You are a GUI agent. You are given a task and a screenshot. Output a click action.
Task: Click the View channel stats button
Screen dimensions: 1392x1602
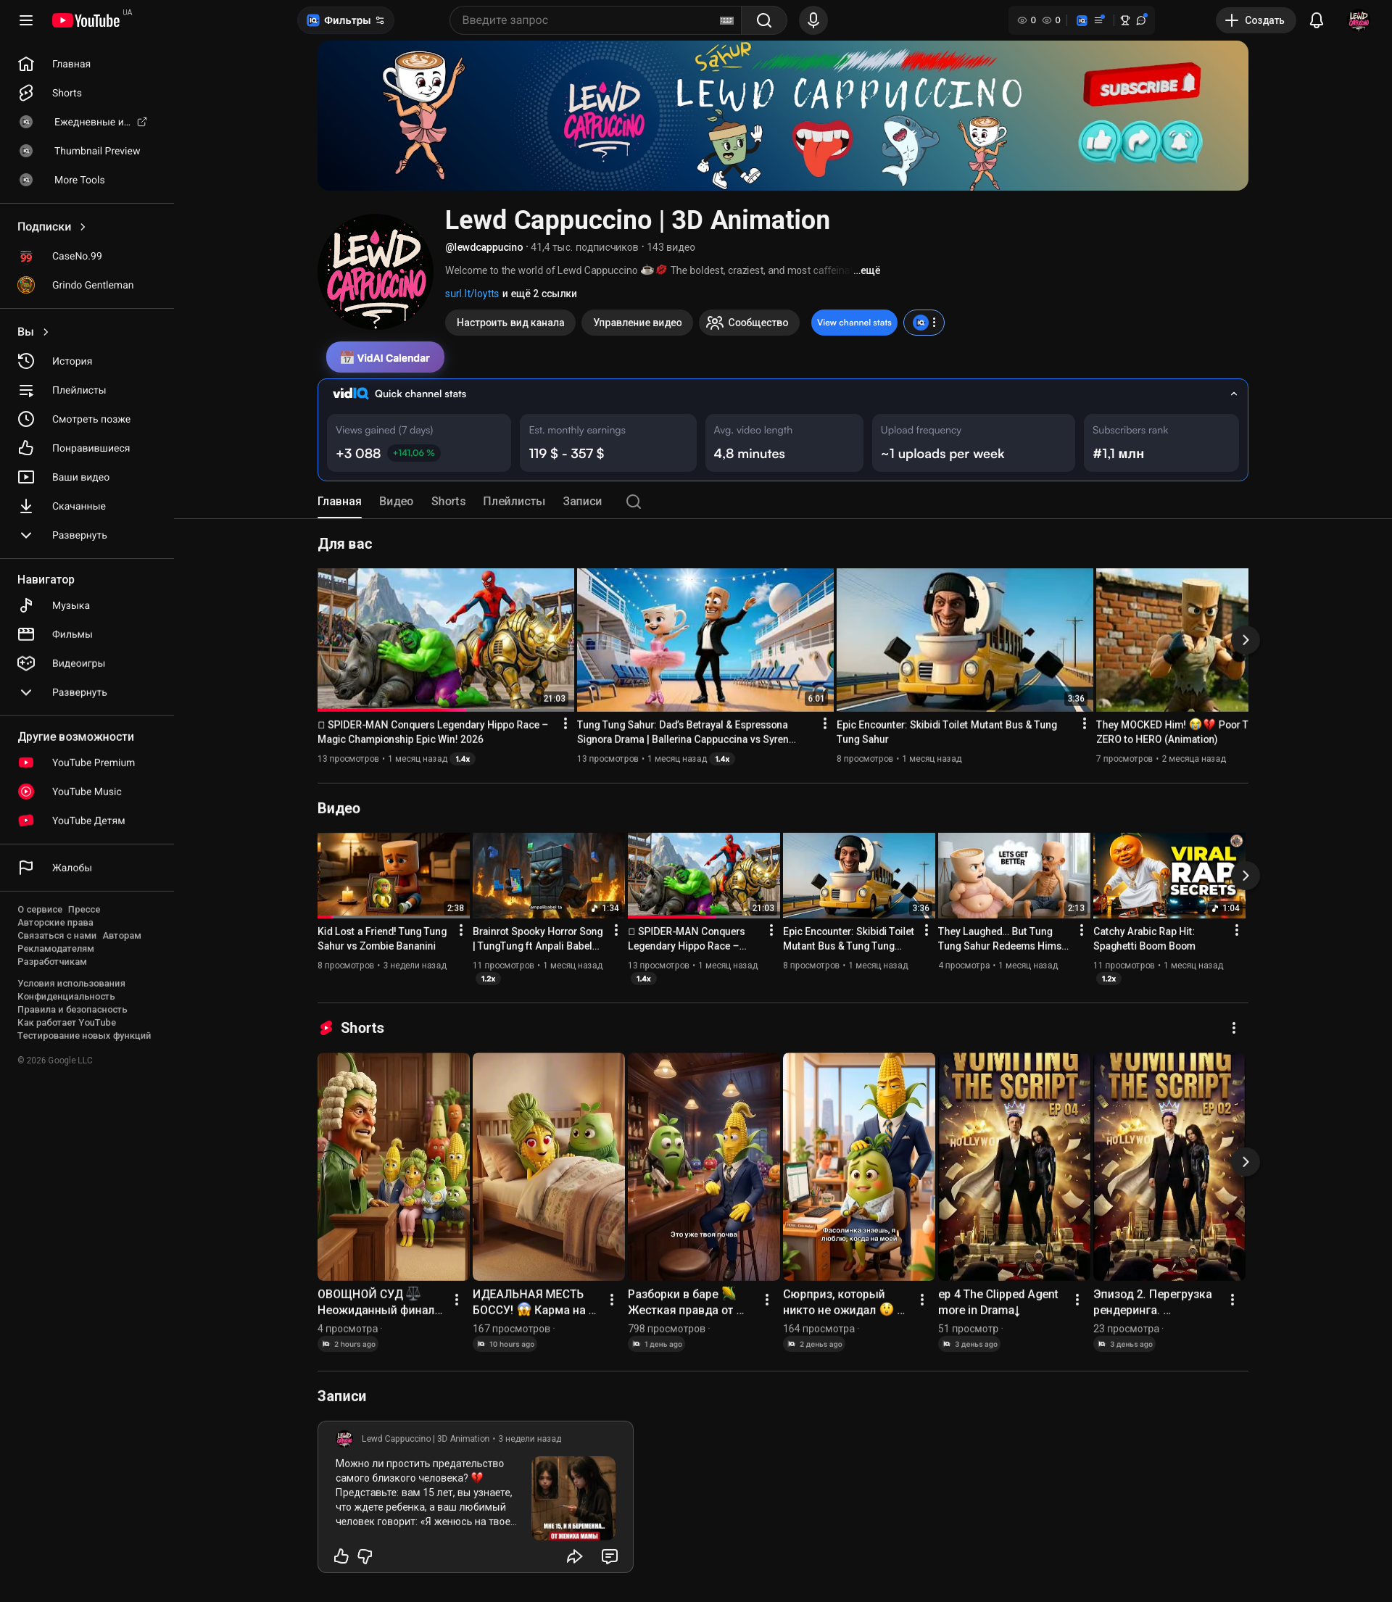854,323
